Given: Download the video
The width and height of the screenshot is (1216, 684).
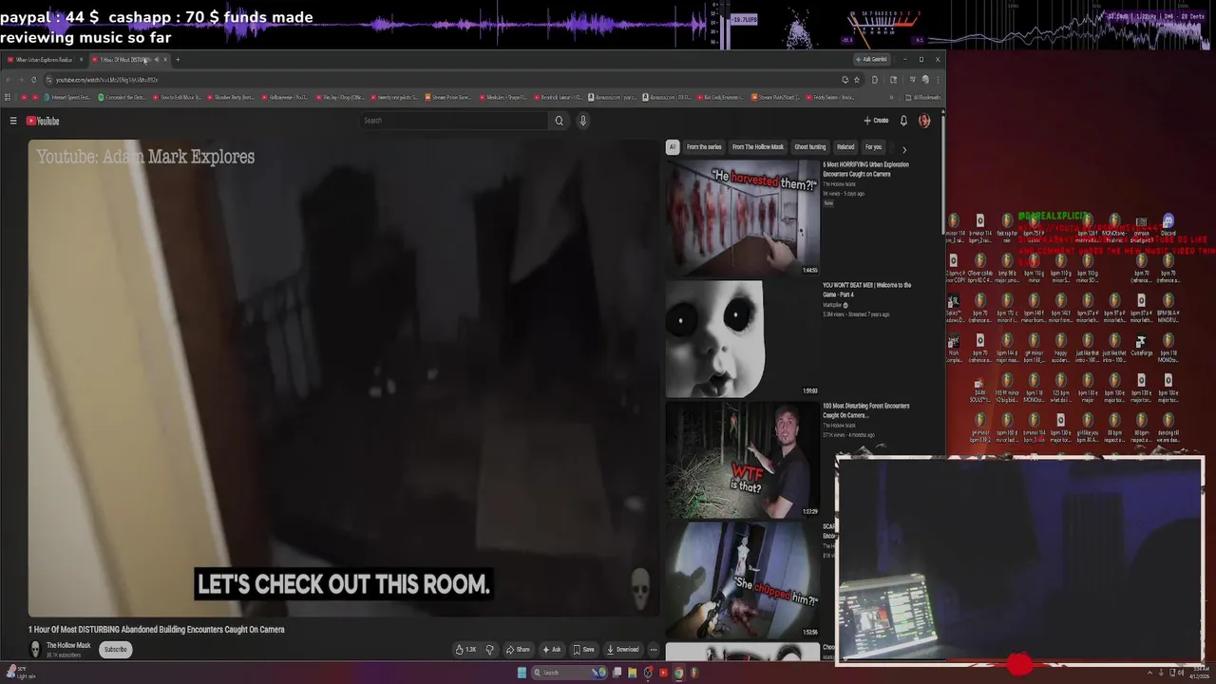Looking at the screenshot, I should [x=622, y=650].
